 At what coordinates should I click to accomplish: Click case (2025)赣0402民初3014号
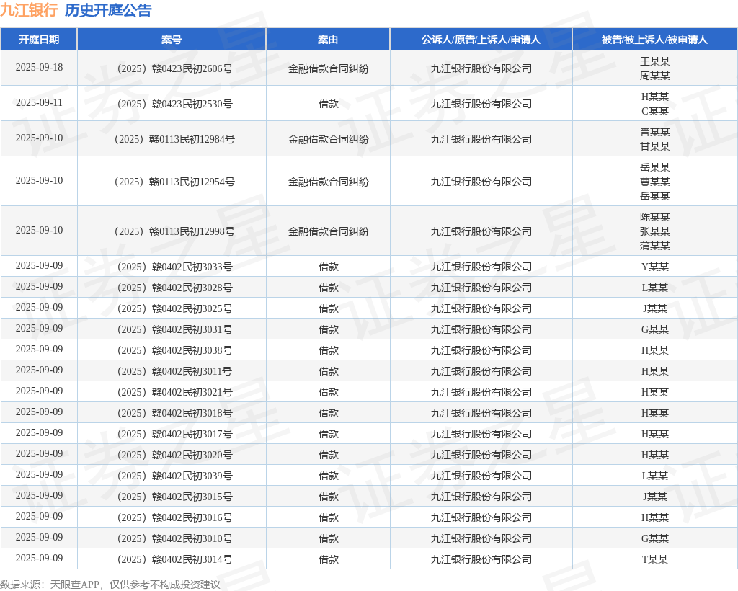(175, 559)
